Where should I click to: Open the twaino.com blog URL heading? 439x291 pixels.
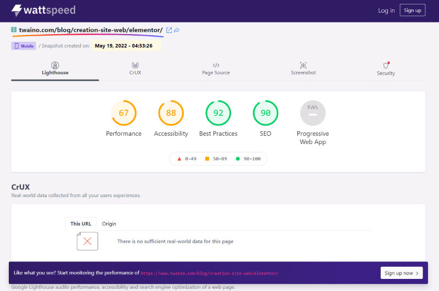pyautogui.click(x=91, y=30)
